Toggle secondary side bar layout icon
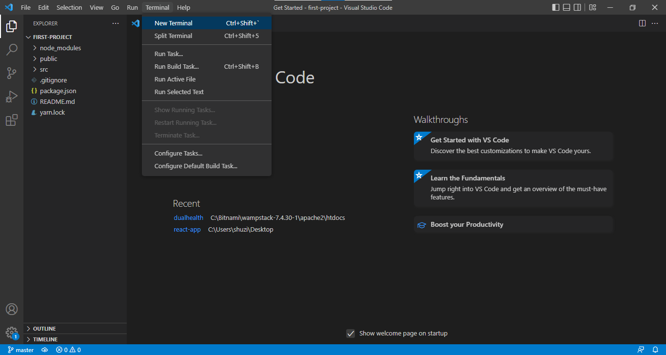The height and width of the screenshot is (355, 666). [577, 7]
